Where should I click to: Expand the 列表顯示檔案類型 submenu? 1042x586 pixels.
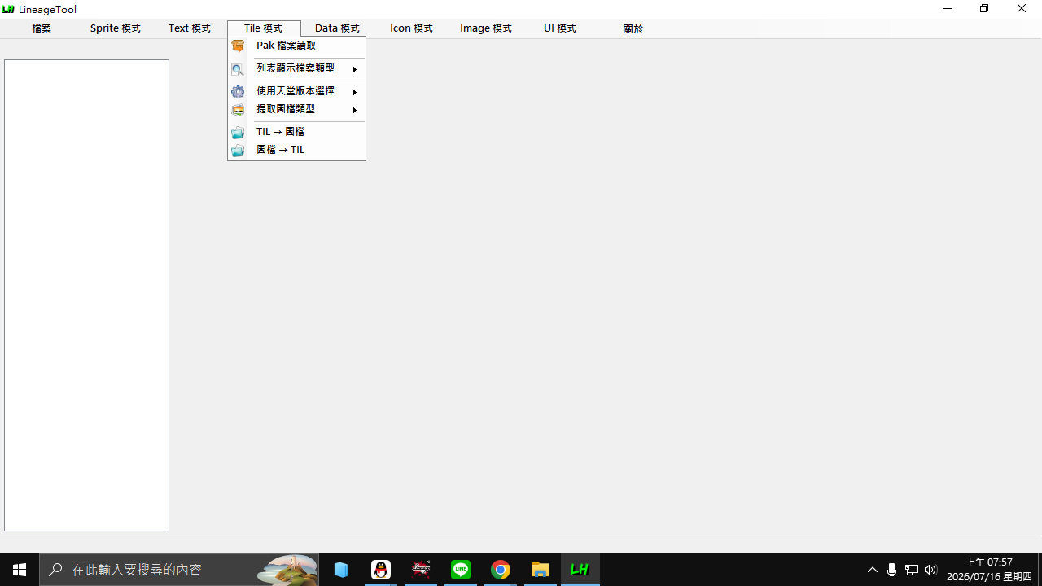(296, 69)
